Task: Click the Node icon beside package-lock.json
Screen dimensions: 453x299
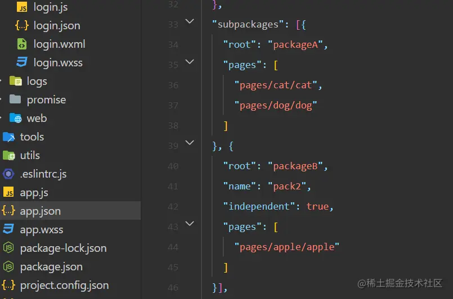Action: pyautogui.click(x=8, y=248)
